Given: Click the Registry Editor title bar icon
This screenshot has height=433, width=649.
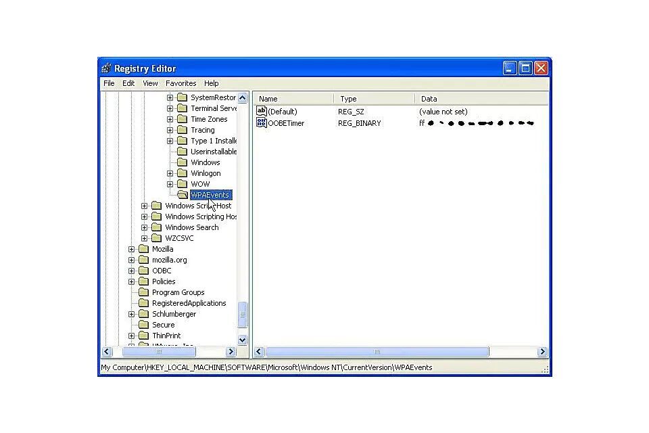Looking at the screenshot, I should click(x=106, y=68).
